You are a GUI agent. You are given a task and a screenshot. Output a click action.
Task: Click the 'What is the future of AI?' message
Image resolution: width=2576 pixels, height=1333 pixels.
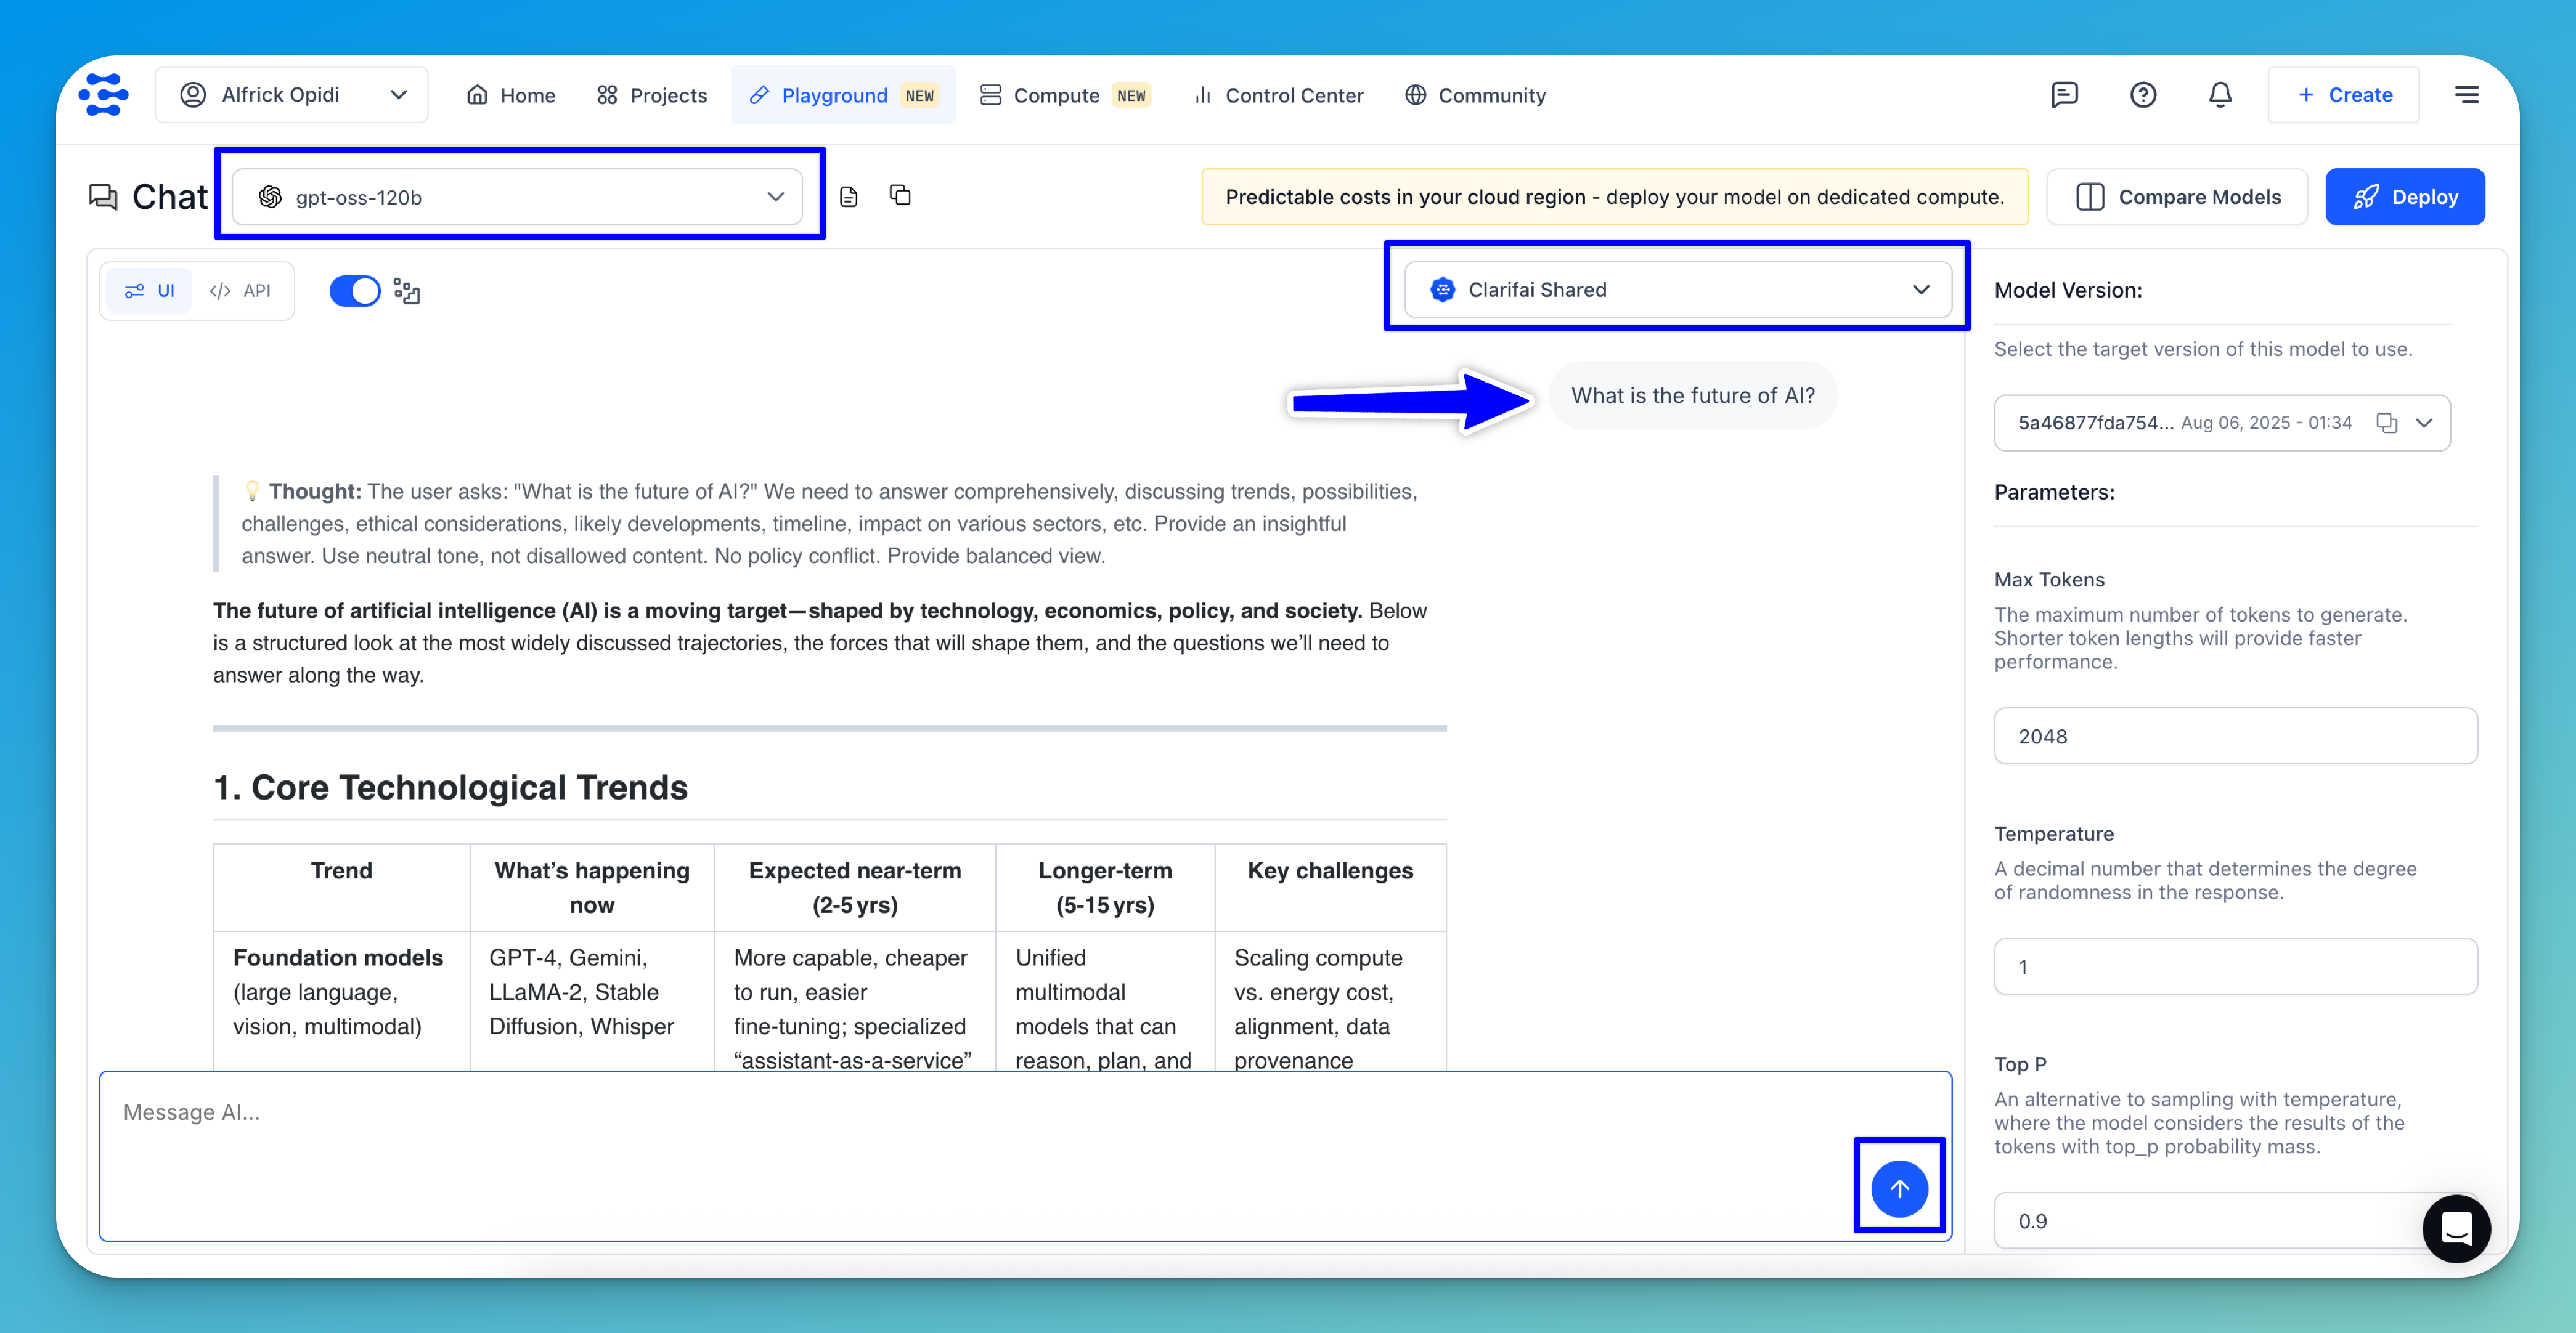coord(1692,395)
